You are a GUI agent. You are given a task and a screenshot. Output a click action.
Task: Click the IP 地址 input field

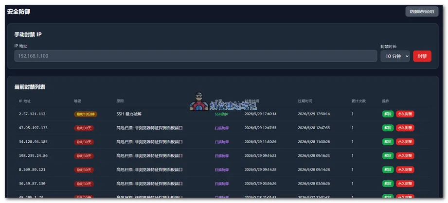196,56
